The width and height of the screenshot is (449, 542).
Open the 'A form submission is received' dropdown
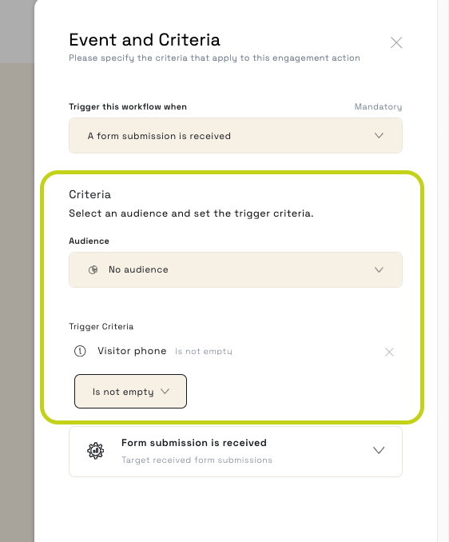[x=236, y=136]
